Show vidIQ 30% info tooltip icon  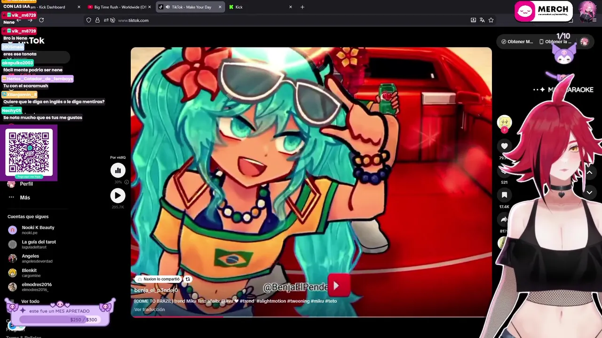click(127, 182)
